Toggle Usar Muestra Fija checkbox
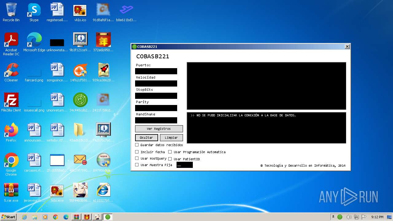This screenshot has height=221, width=393. (137, 165)
